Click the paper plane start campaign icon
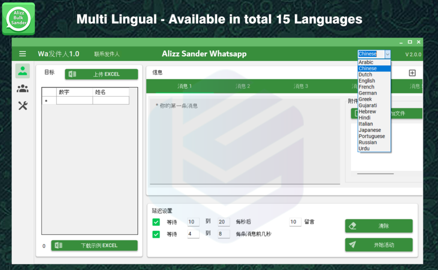 (352, 245)
